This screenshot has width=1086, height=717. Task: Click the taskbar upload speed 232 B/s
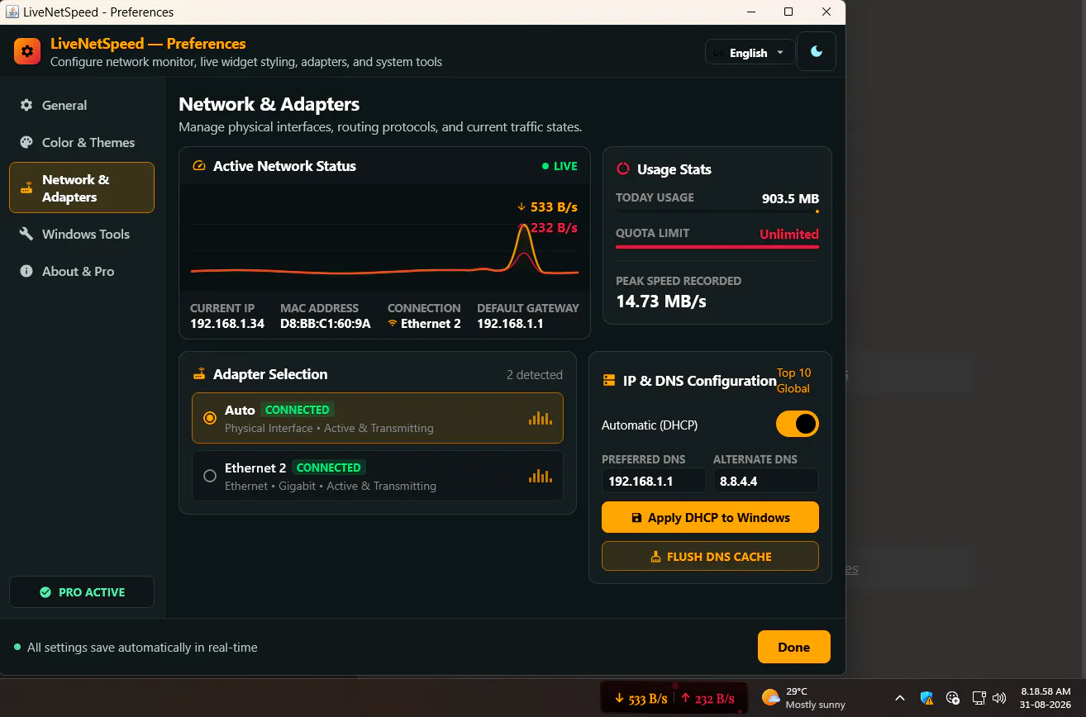coord(709,699)
